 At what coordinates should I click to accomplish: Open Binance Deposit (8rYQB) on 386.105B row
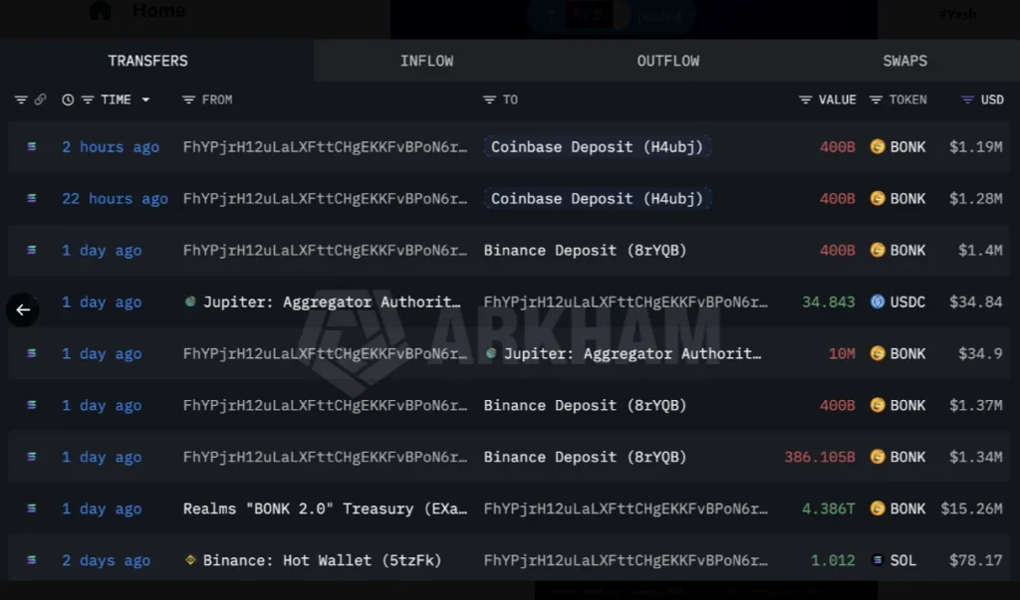click(585, 457)
